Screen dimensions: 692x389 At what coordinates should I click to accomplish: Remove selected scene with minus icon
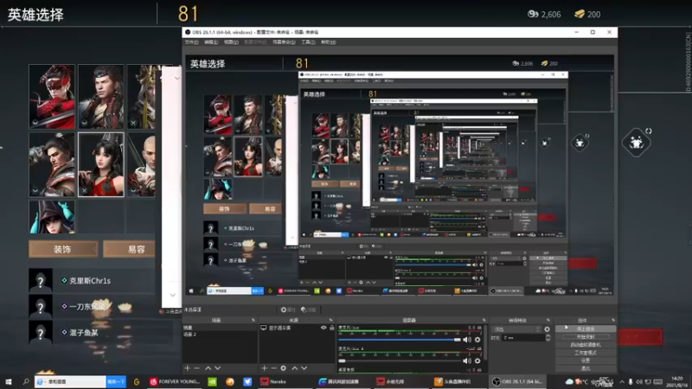197,368
